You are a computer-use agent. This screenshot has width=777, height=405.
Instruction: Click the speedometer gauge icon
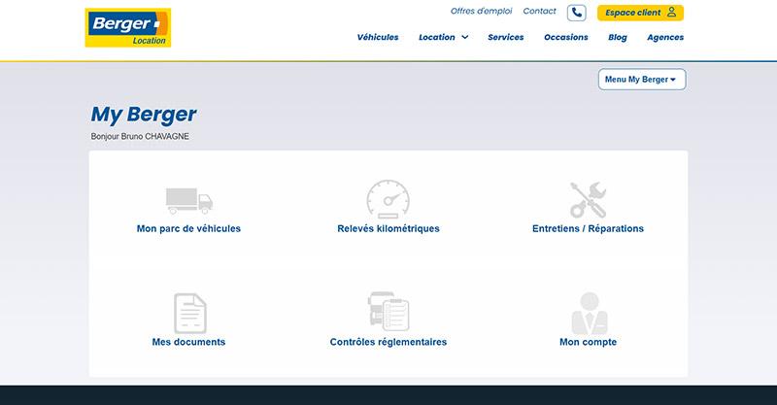pyautogui.click(x=388, y=199)
